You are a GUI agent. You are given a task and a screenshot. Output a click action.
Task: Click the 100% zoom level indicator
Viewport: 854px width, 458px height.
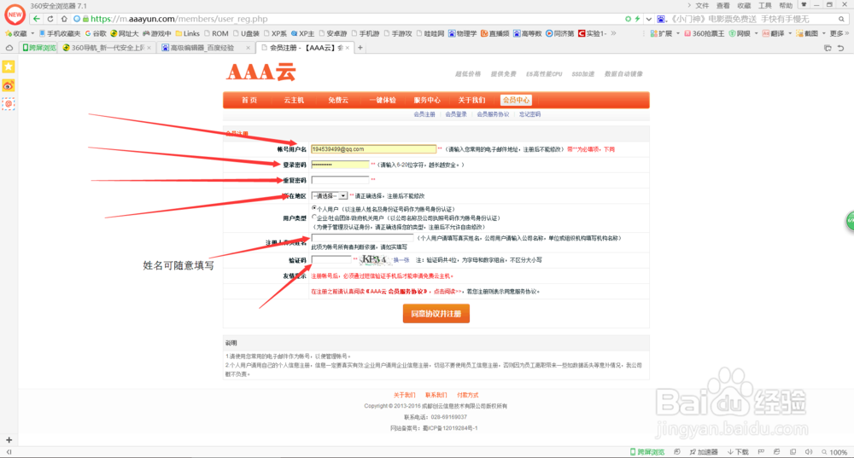834,452
